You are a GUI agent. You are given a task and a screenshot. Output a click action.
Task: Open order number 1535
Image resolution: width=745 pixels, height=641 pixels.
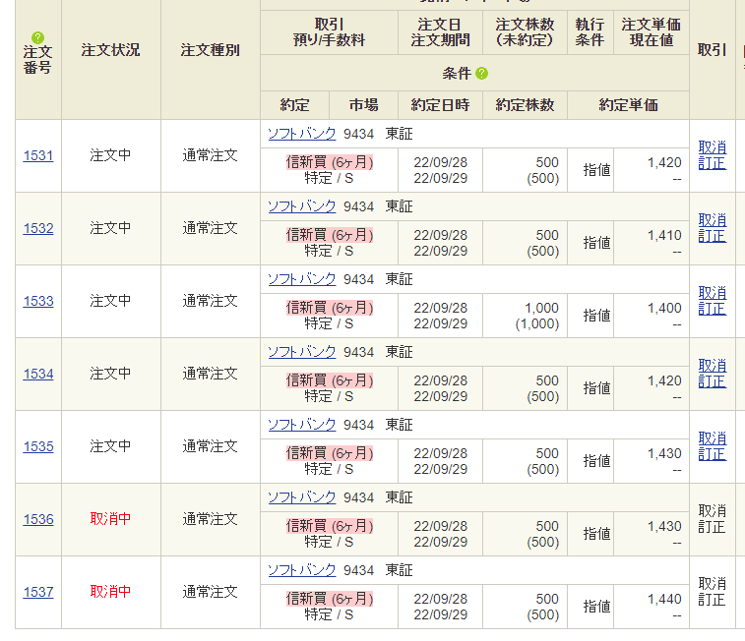tap(38, 446)
